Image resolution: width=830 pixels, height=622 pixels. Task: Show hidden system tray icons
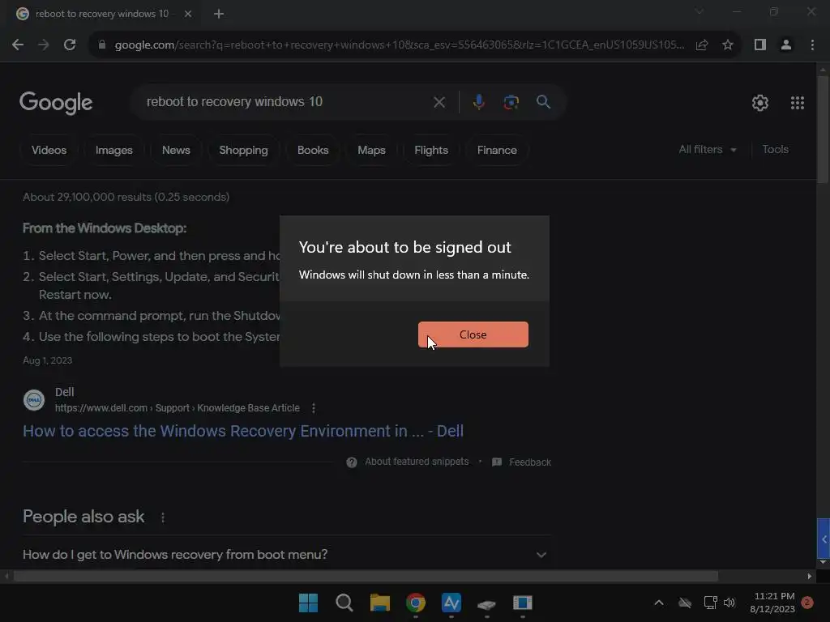point(658,603)
